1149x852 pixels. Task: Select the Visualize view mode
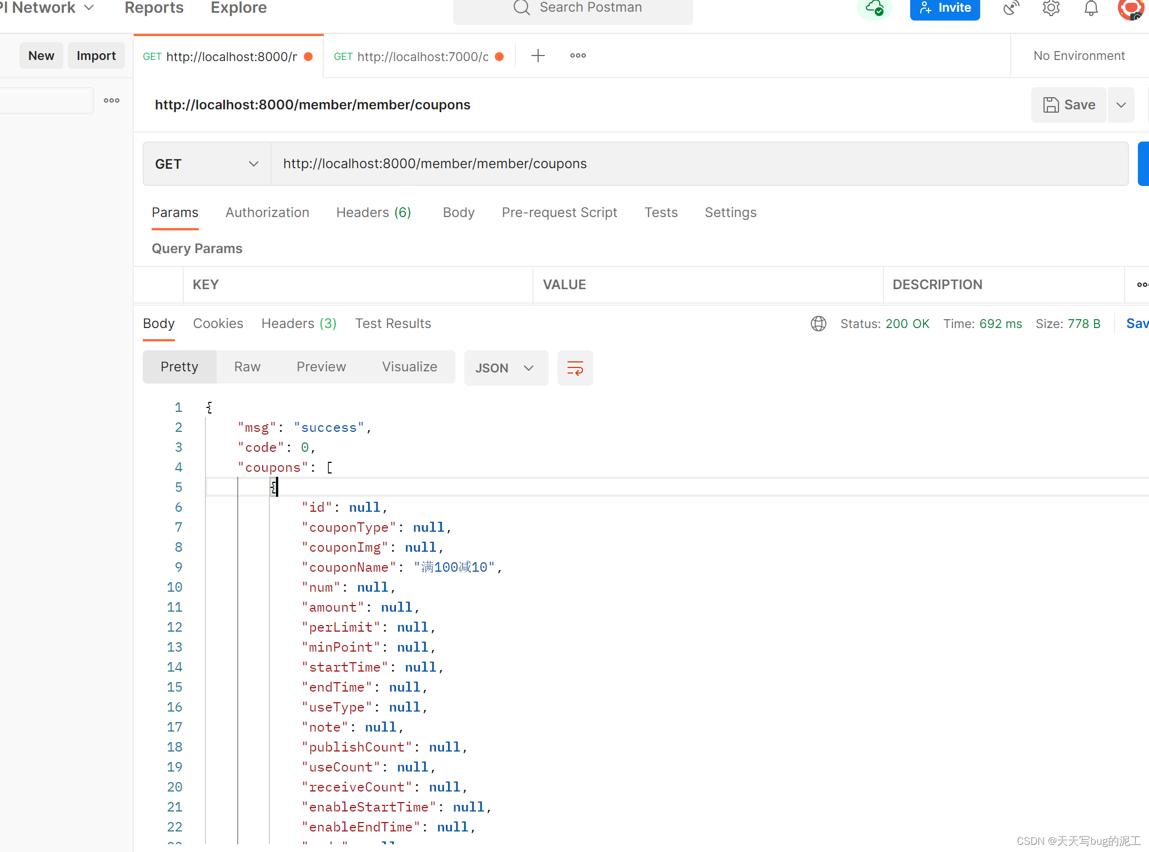tap(409, 367)
